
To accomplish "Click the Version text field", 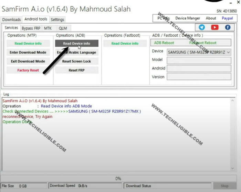I will [x=199, y=76].
